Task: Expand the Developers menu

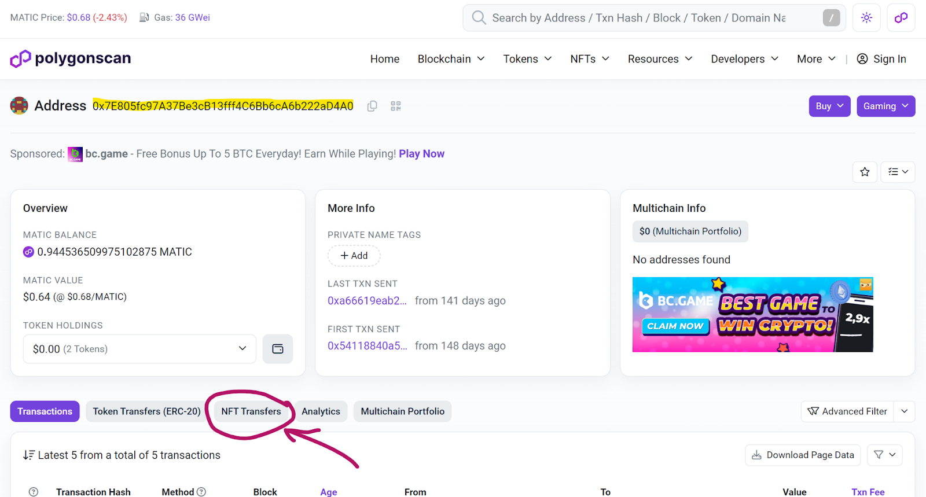Action: [x=745, y=59]
